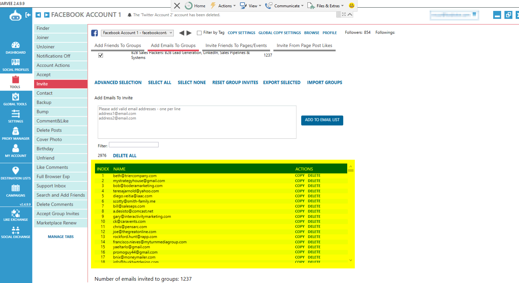Click DELETE ALL emails link
Screen dimensions: 519x283
(x=125, y=156)
